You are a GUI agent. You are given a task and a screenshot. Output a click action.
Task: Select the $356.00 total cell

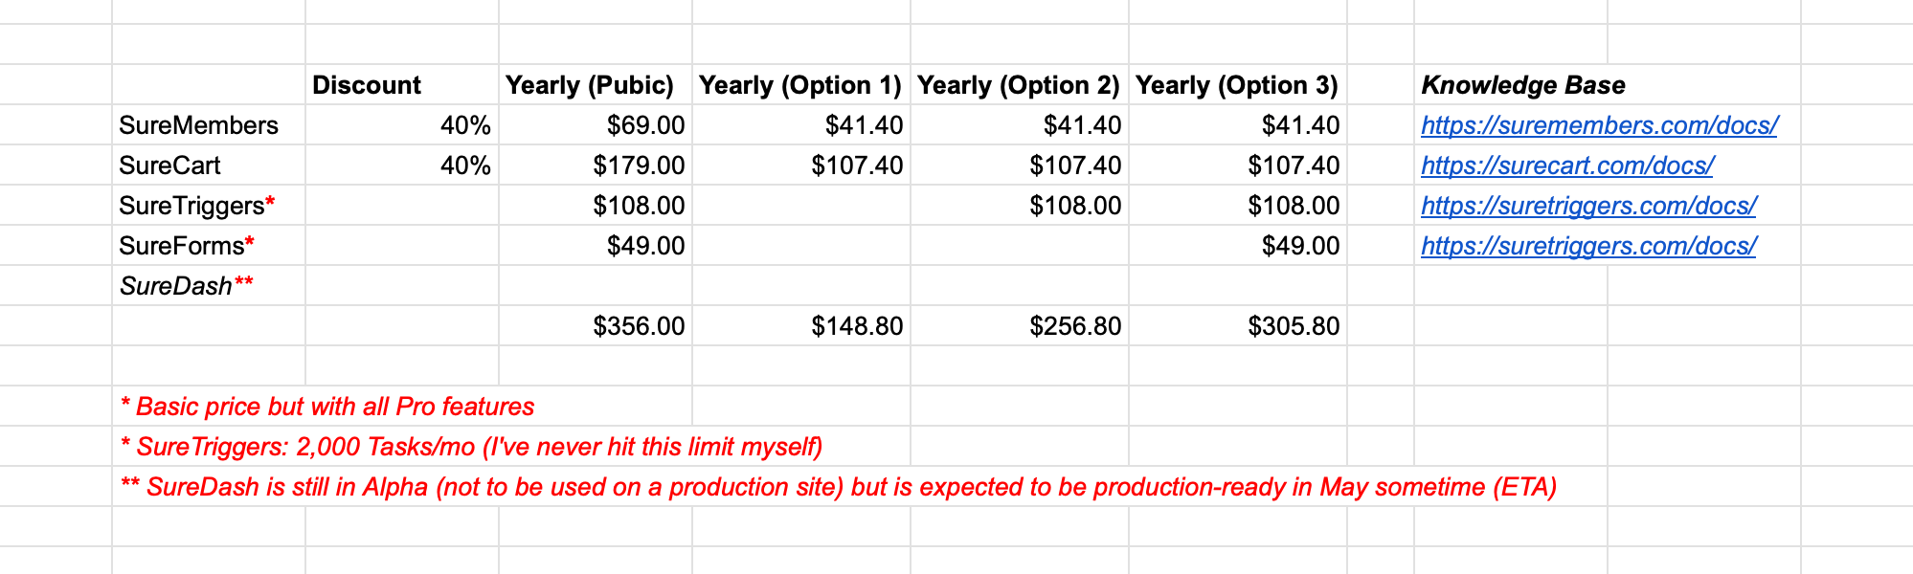click(639, 326)
